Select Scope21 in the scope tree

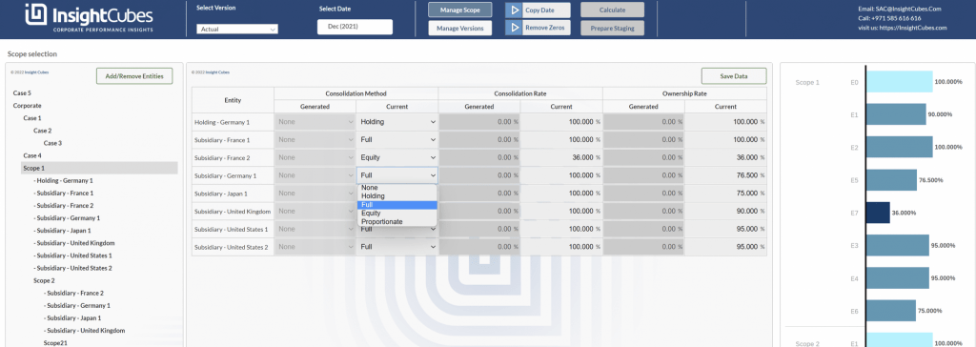(54, 343)
